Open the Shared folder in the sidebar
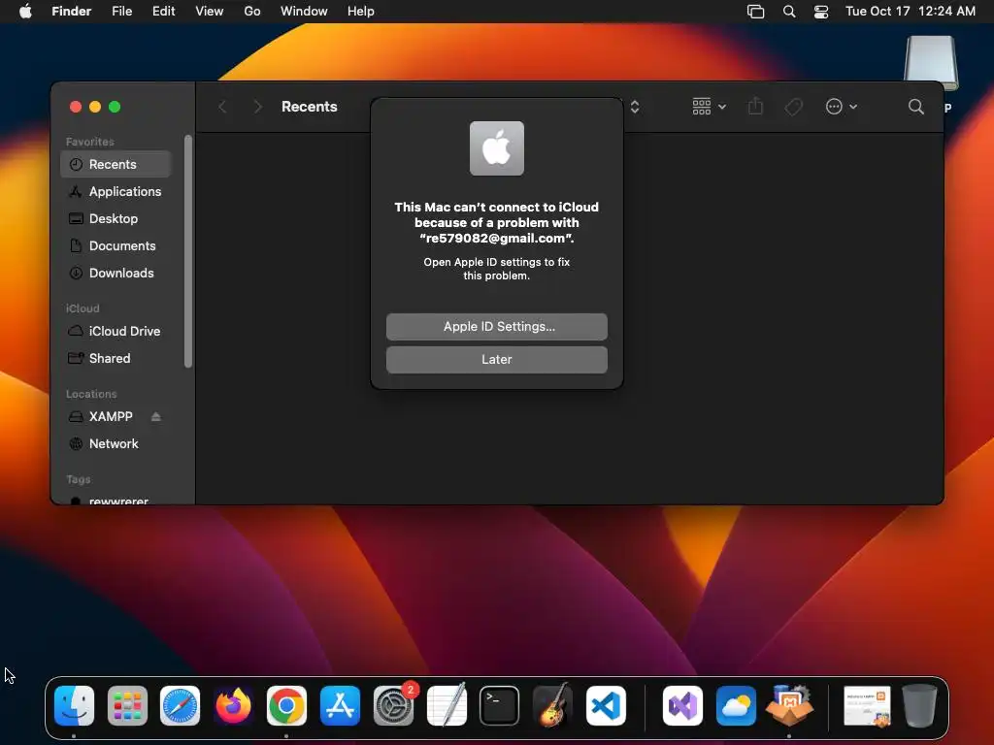Screen dimensions: 994x745 (x=116, y=359)
